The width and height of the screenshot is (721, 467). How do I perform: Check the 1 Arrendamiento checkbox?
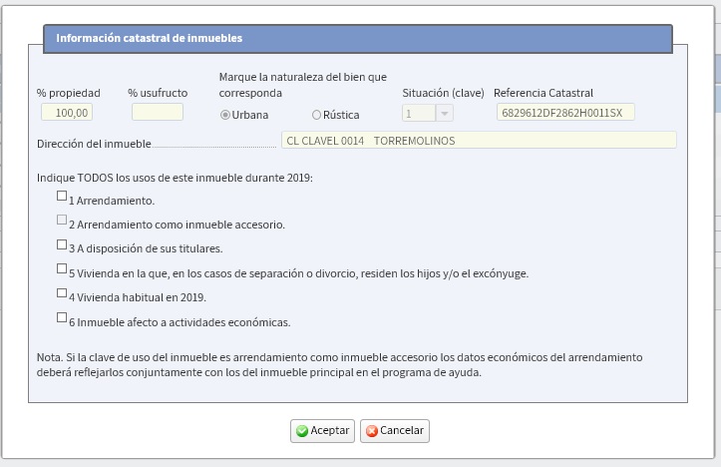coord(62,197)
